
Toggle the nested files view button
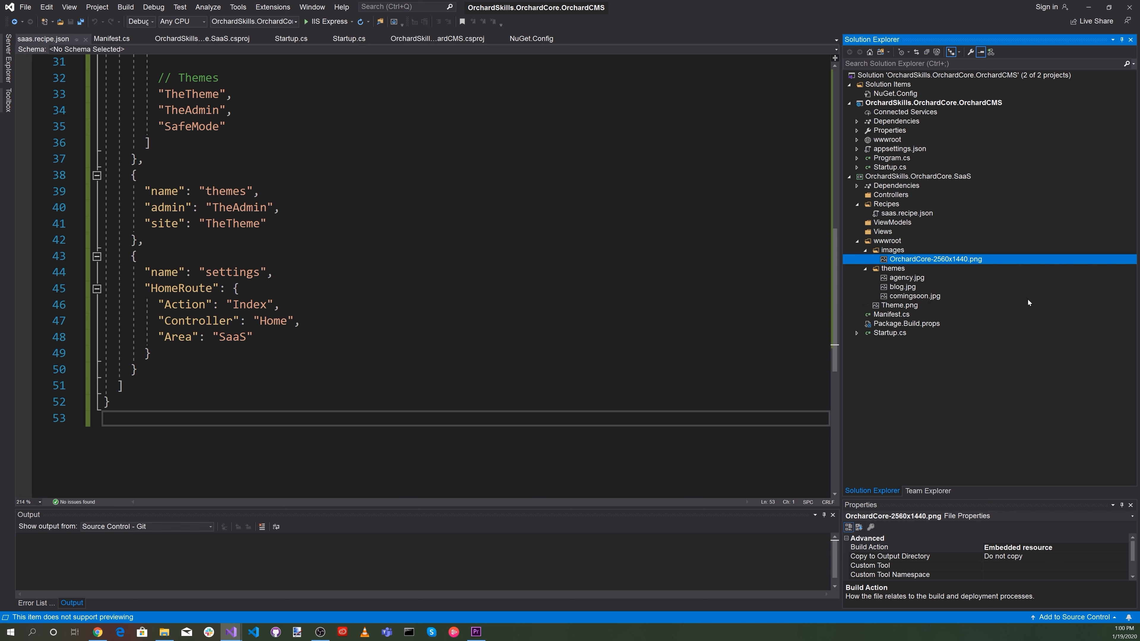(x=951, y=52)
